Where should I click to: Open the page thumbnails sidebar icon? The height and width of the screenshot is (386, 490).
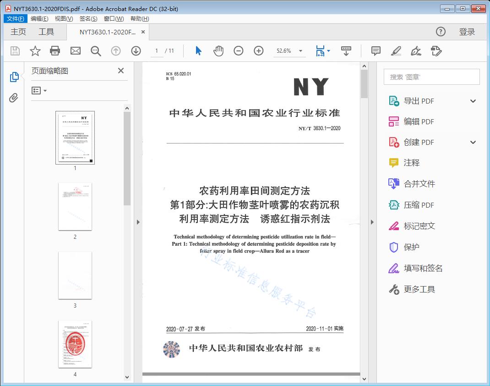click(14, 77)
